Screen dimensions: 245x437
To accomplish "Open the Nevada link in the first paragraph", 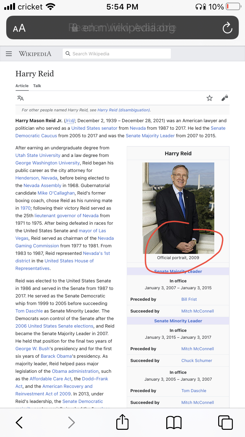I will tap(138, 128).
